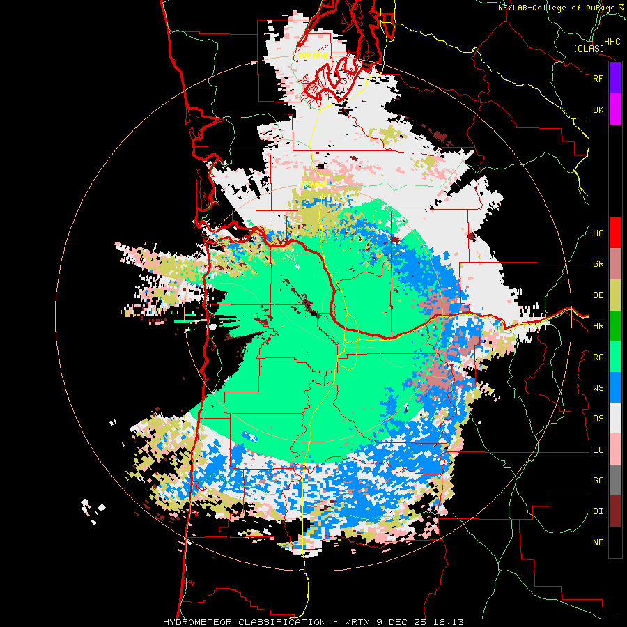Click the DS legend label

click(x=598, y=419)
